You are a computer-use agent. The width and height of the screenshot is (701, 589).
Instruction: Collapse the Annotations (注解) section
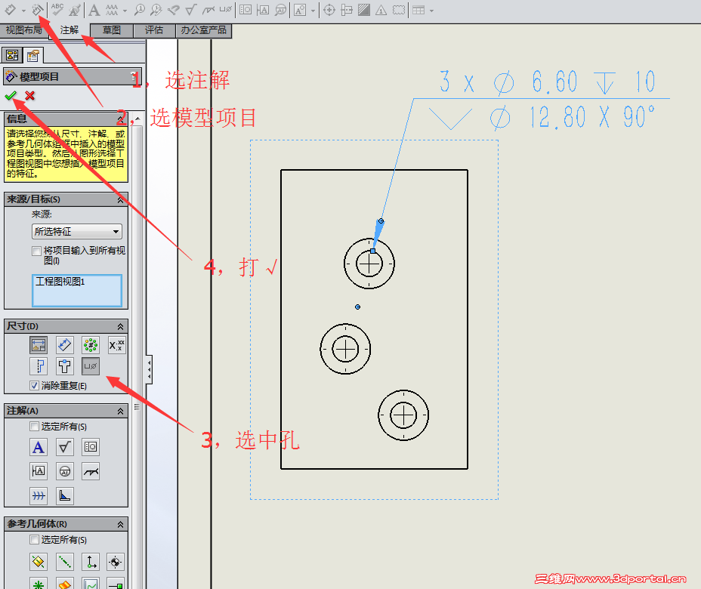[x=120, y=411]
